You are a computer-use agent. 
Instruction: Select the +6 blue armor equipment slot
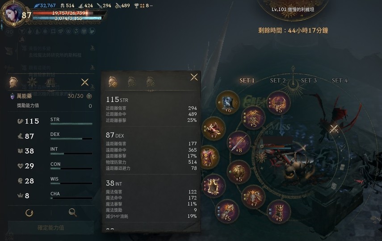coord(227,102)
